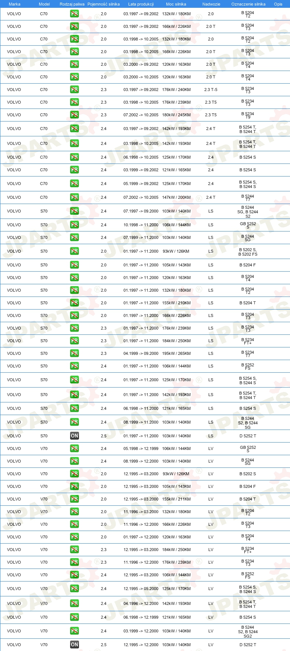Image resolution: width=290 pixels, height=651 pixels.
Task: Click petrol icon in S70 93kW / 126KM row
Action: click(x=75, y=251)
